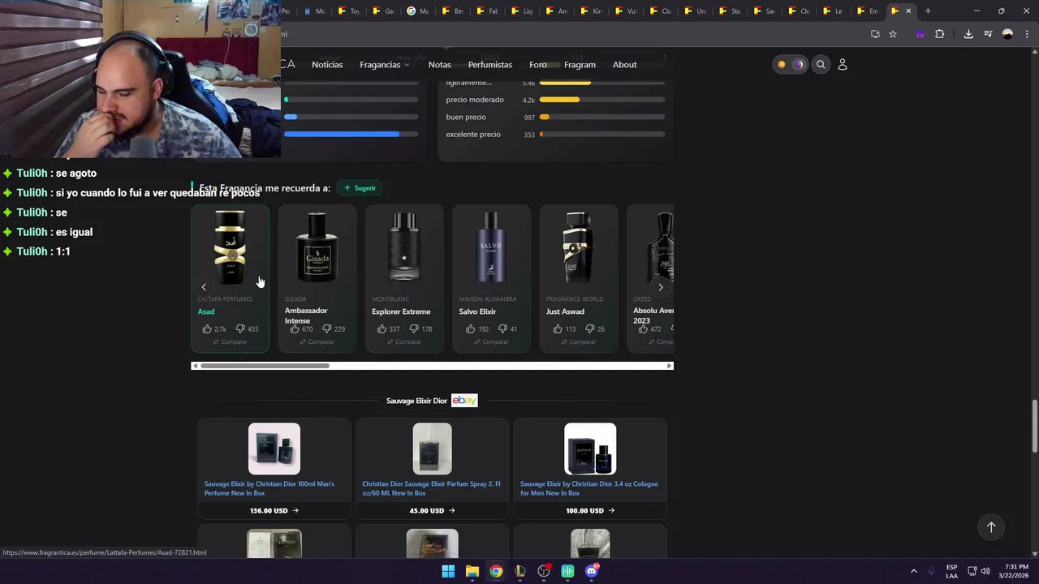Open Sauvage Elixir 100ml Man's Perfume listing
The image size is (1039, 584).
tap(269, 488)
